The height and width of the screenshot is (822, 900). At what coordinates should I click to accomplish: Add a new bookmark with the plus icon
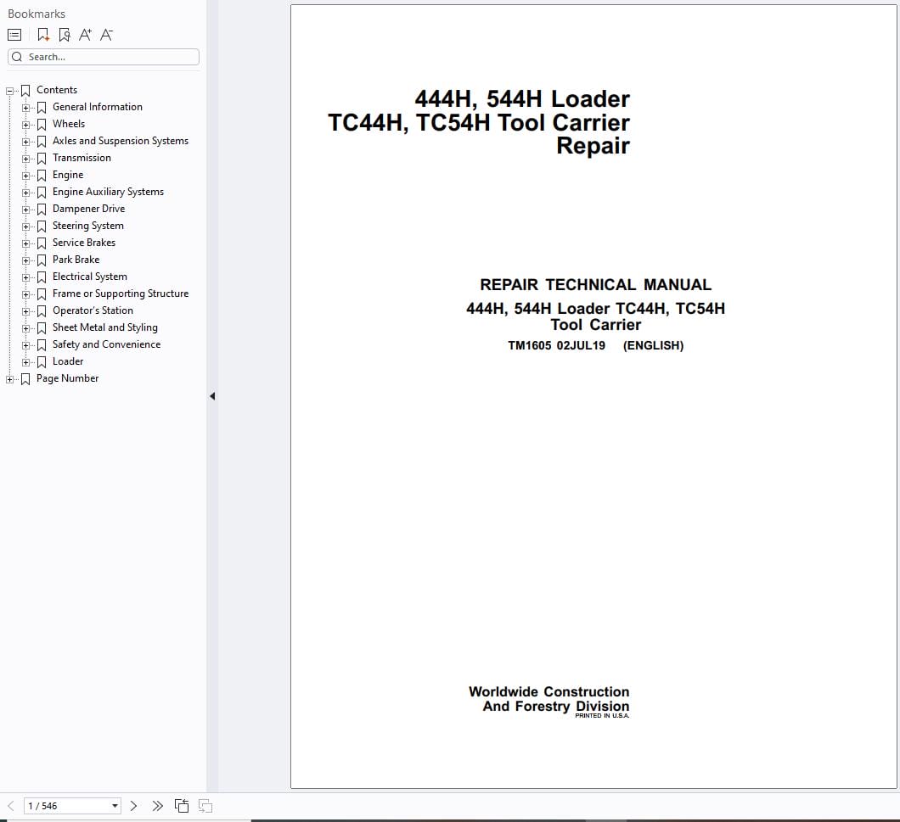(x=43, y=35)
